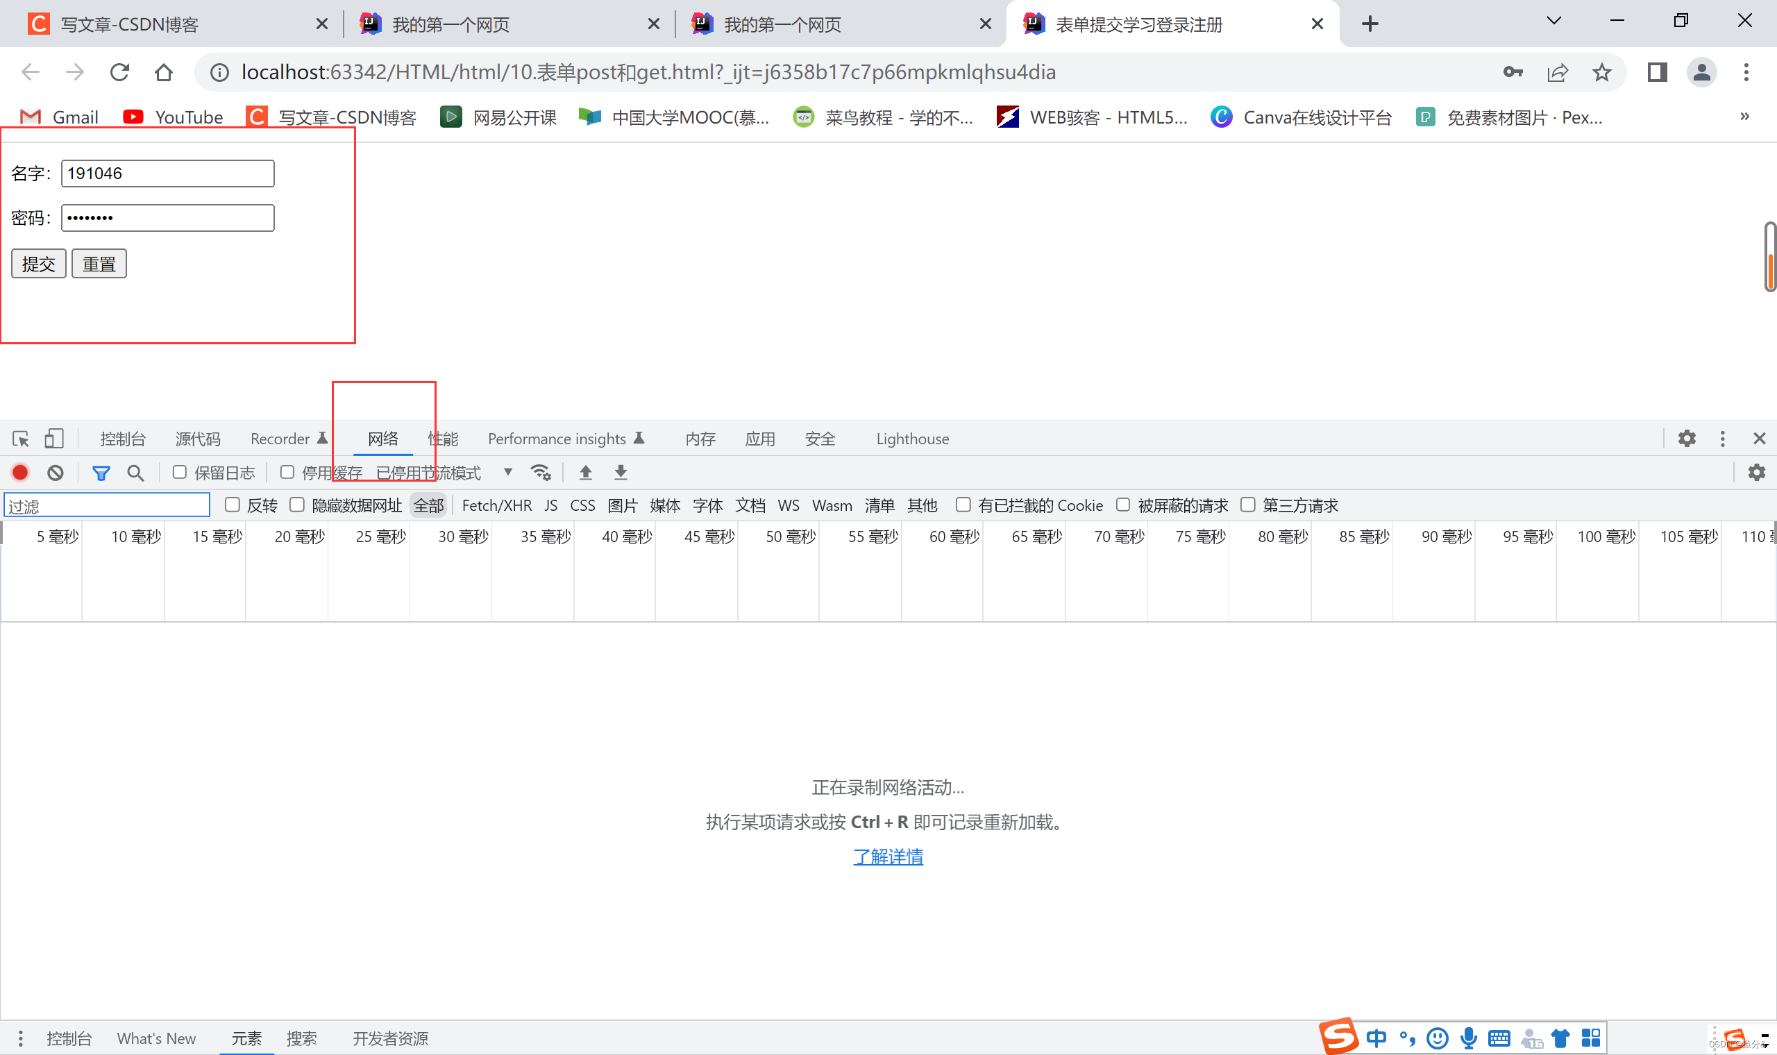1777x1055 pixels.
Task: Click the 提交 submit button
Action: (x=38, y=264)
